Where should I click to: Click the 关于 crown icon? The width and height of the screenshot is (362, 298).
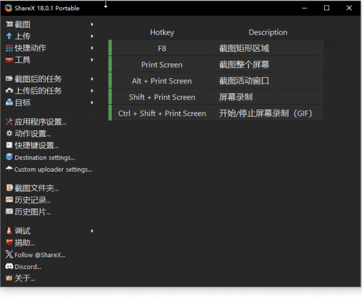point(9,278)
